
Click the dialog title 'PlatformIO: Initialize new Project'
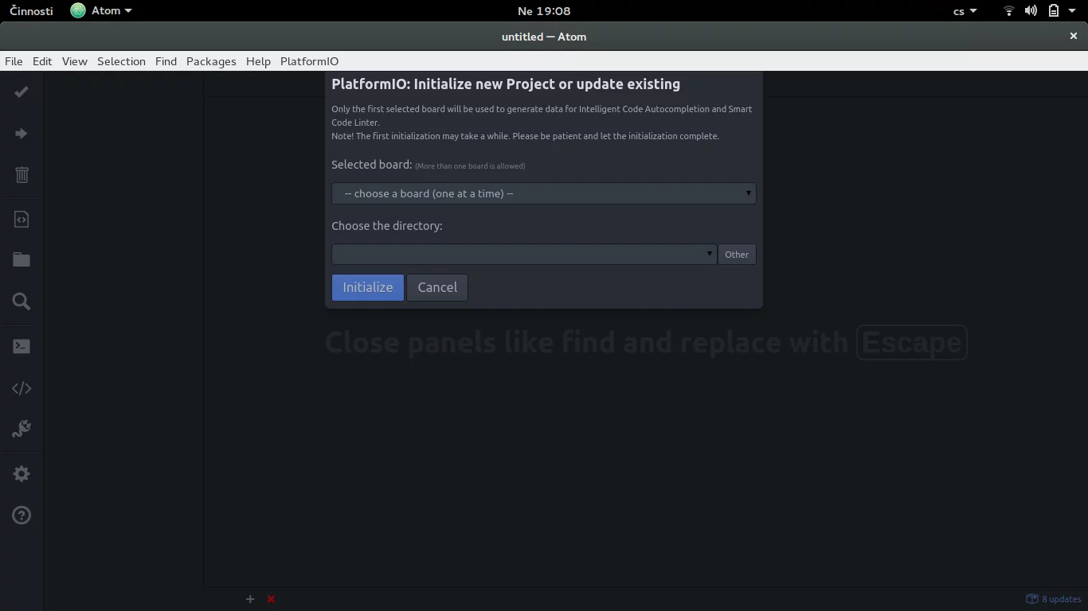pyautogui.click(x=506, y=84)
